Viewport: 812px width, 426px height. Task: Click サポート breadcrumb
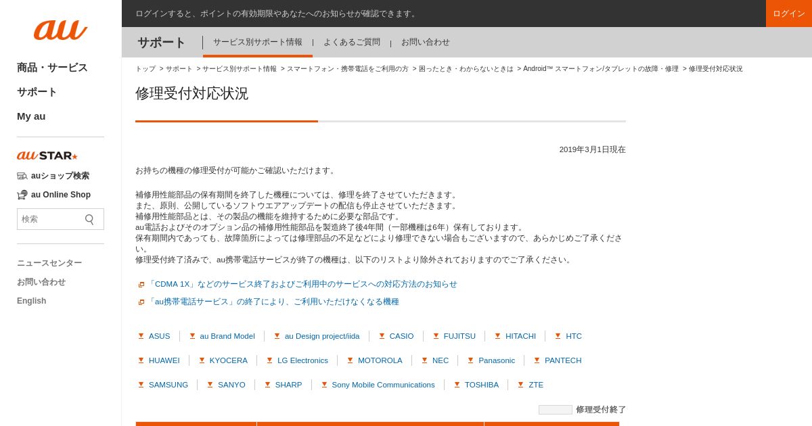tap(179, 69)
